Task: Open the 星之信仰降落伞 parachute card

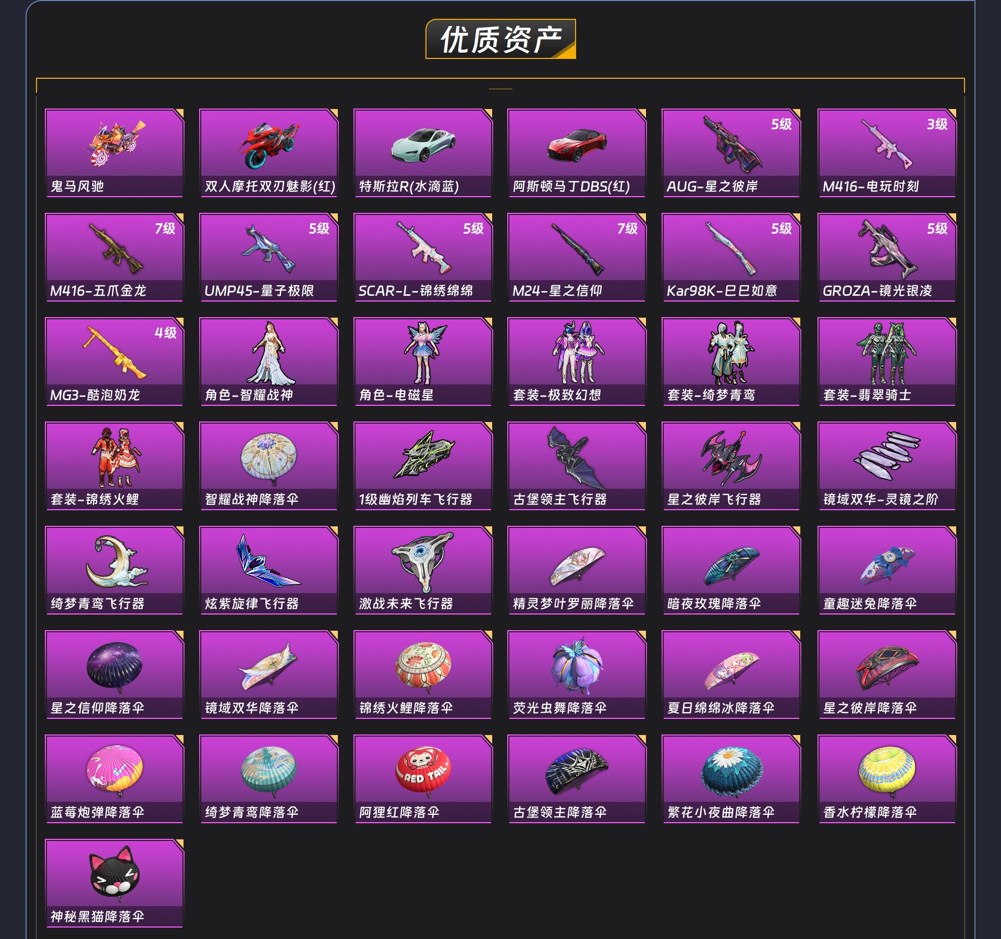Action: point(115,675)
